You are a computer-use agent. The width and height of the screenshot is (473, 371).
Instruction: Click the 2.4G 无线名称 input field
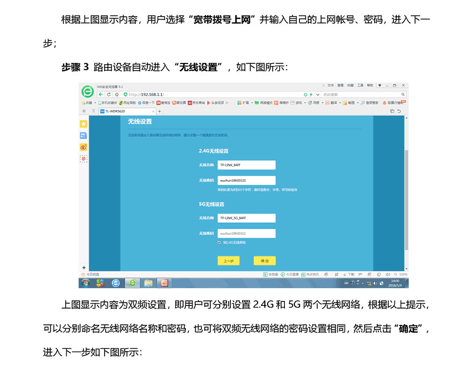point(247,165)
